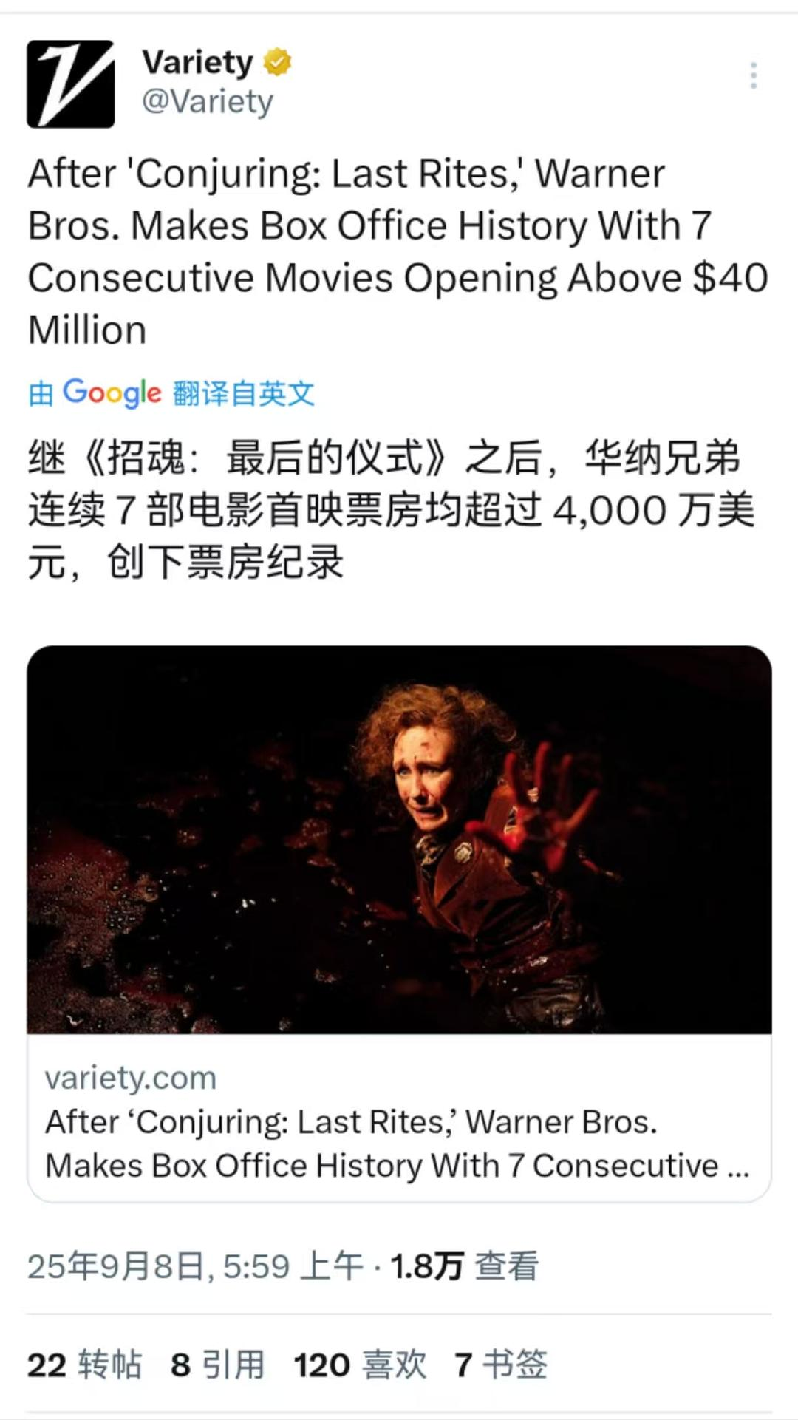Open the Variety profile avatar
Screen dimensions: 798x1420
point(71,84)
